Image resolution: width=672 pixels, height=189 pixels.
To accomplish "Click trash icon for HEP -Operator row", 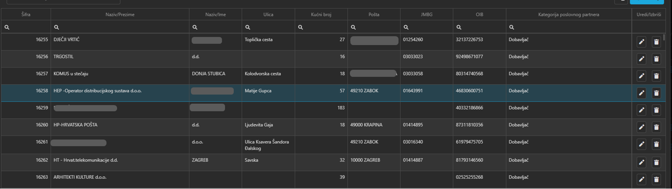I will [x=656, y=93].
